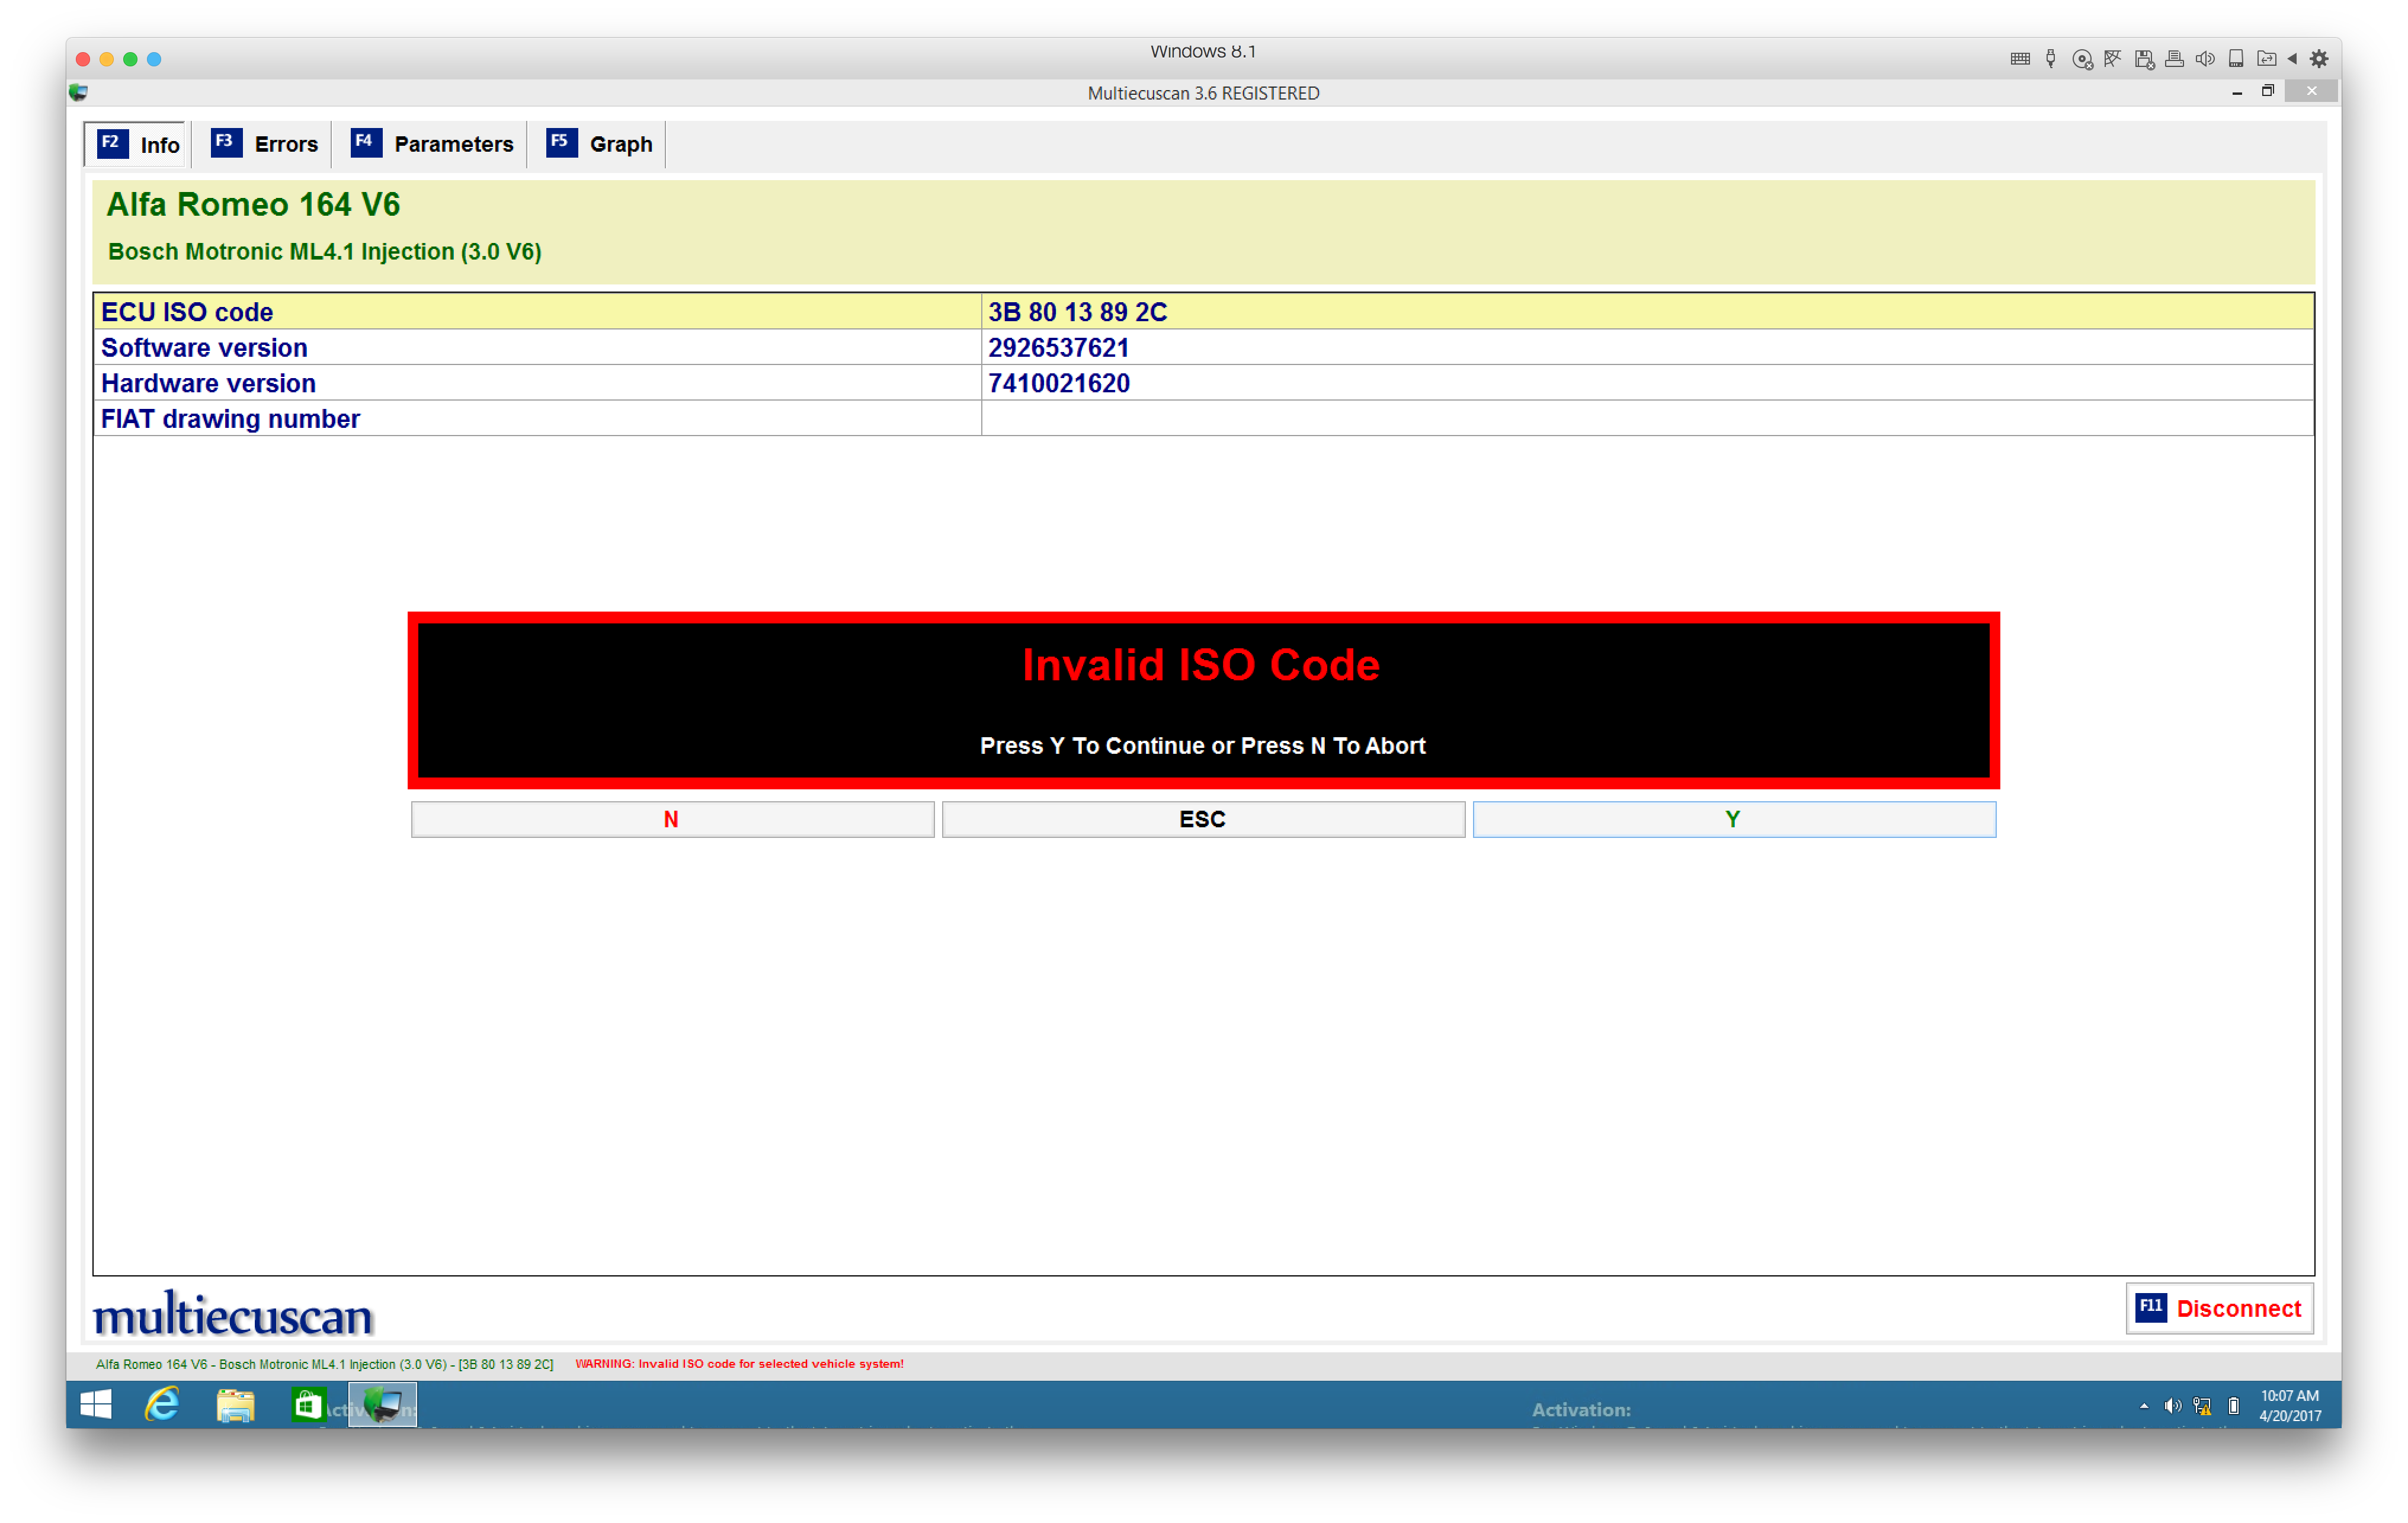
Task: Open the Parameters tab
Action: pyautogui.click(x=432, y=144)
